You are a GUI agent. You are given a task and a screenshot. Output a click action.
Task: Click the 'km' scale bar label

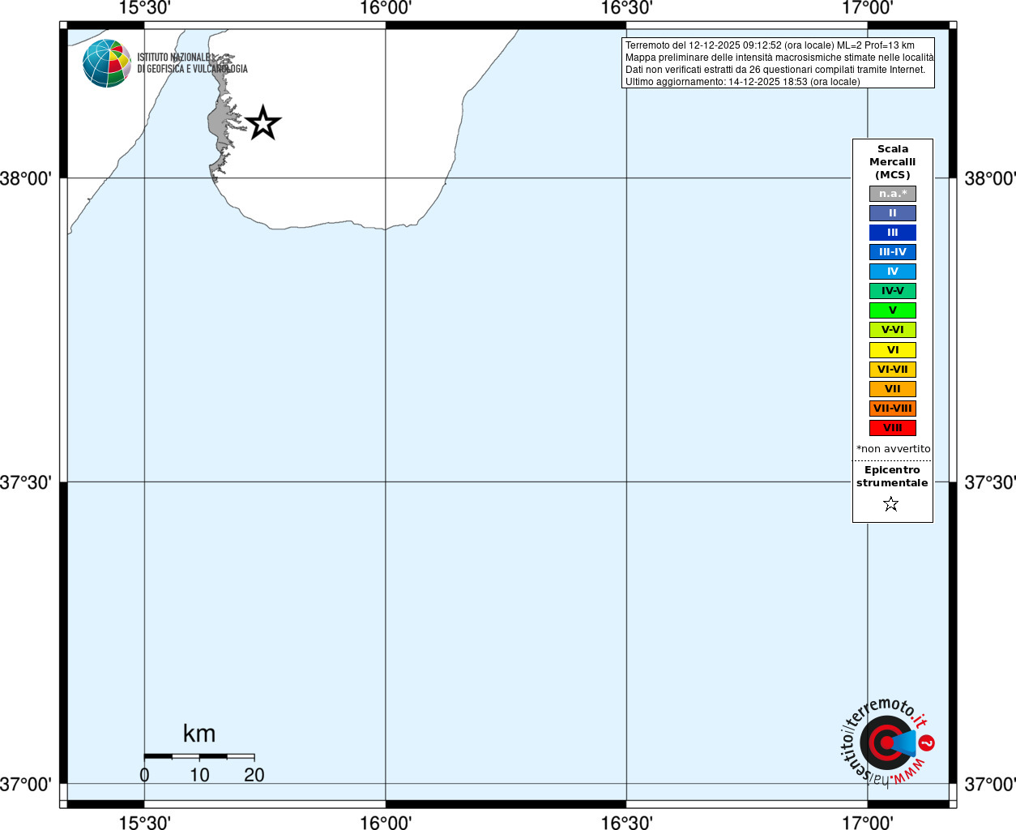coord(199,734)
